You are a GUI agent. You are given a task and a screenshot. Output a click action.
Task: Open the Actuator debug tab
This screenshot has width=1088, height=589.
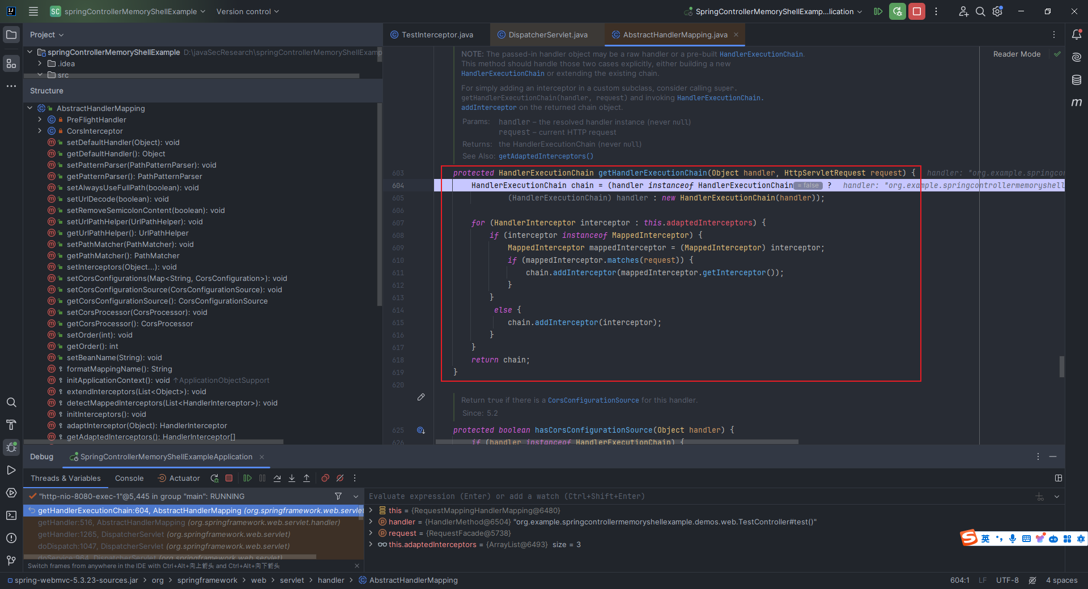[178, 479]
